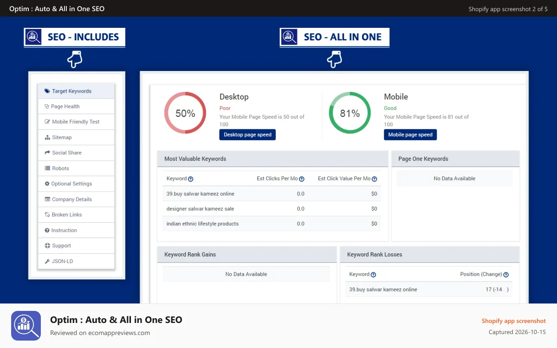
Task: Click the lifebuoy icon beside Support
Action: pyautogui.click(x=47, y=246)
